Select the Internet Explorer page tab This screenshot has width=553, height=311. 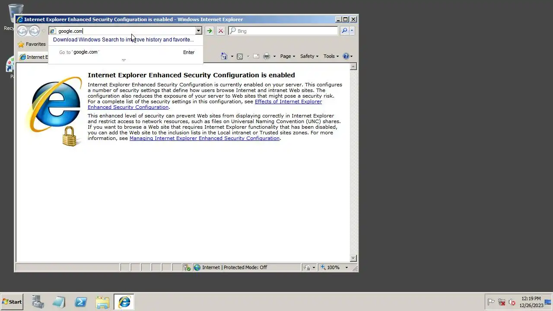point(34,57)
